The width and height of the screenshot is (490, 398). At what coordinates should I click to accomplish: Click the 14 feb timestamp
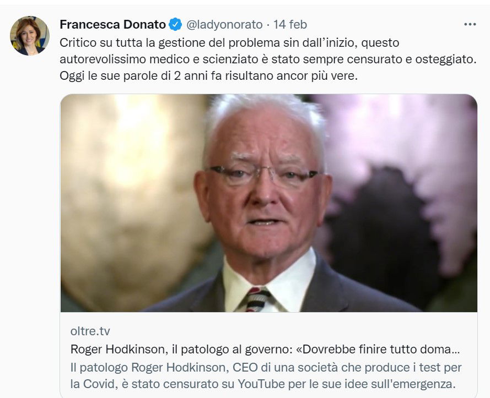290,25
